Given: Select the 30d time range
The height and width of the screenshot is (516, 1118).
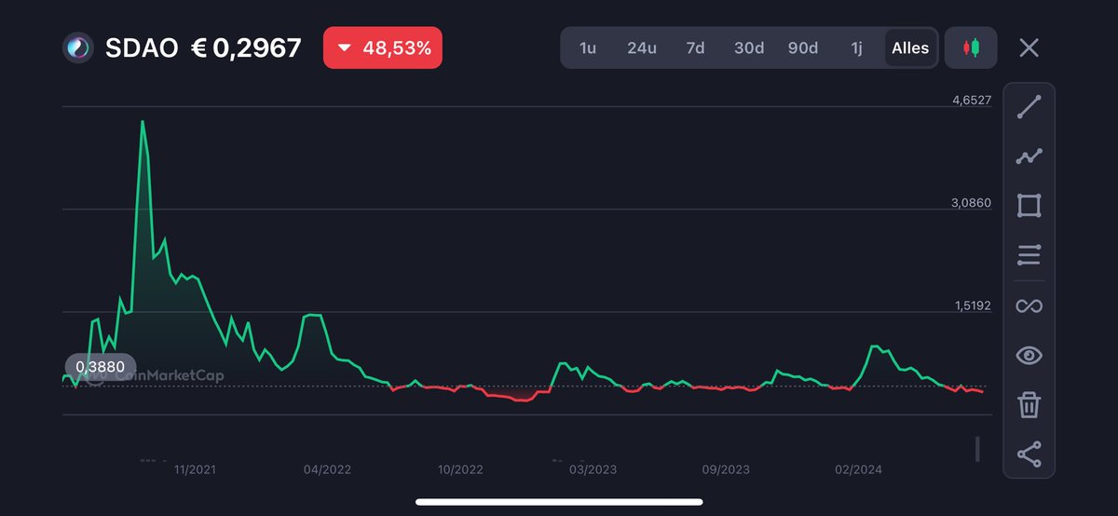Looking at the screenshot, I should pyautogui.click(x=749, y=48).
